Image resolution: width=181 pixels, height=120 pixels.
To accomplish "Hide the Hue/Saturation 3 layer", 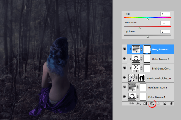I will tap(124, 87).
